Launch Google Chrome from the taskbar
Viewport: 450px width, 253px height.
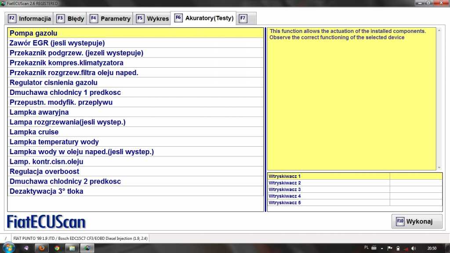57,248
